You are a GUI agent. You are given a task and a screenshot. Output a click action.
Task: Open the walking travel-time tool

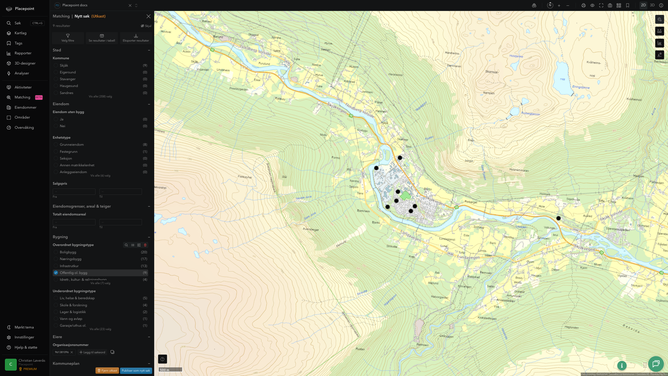point(659,55)
